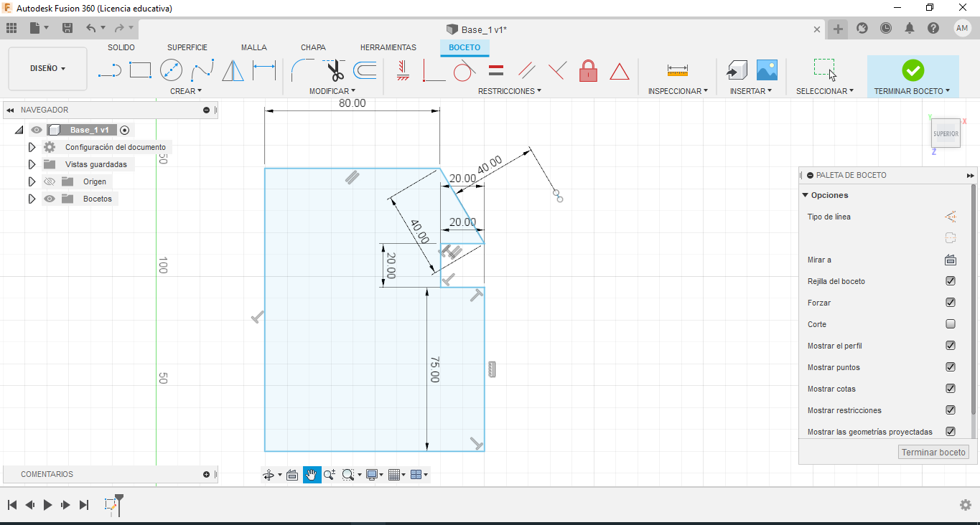Click the Zoom magnifier tool
This screenshot has height=525, width=980.
[330, 474]
